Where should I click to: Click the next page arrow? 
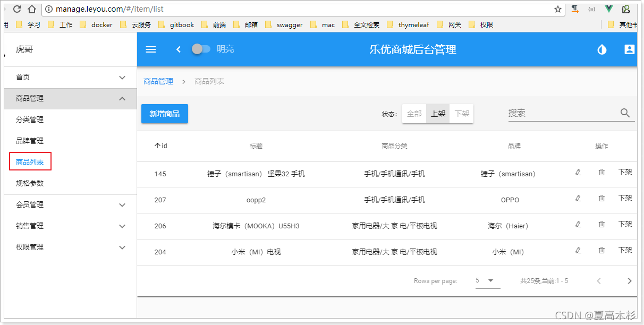pos(629,280)
